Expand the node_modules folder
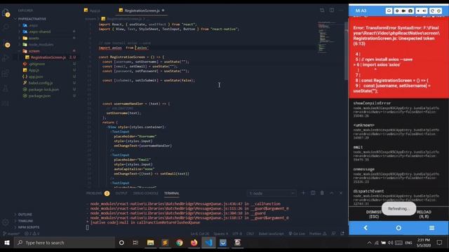 41,45
